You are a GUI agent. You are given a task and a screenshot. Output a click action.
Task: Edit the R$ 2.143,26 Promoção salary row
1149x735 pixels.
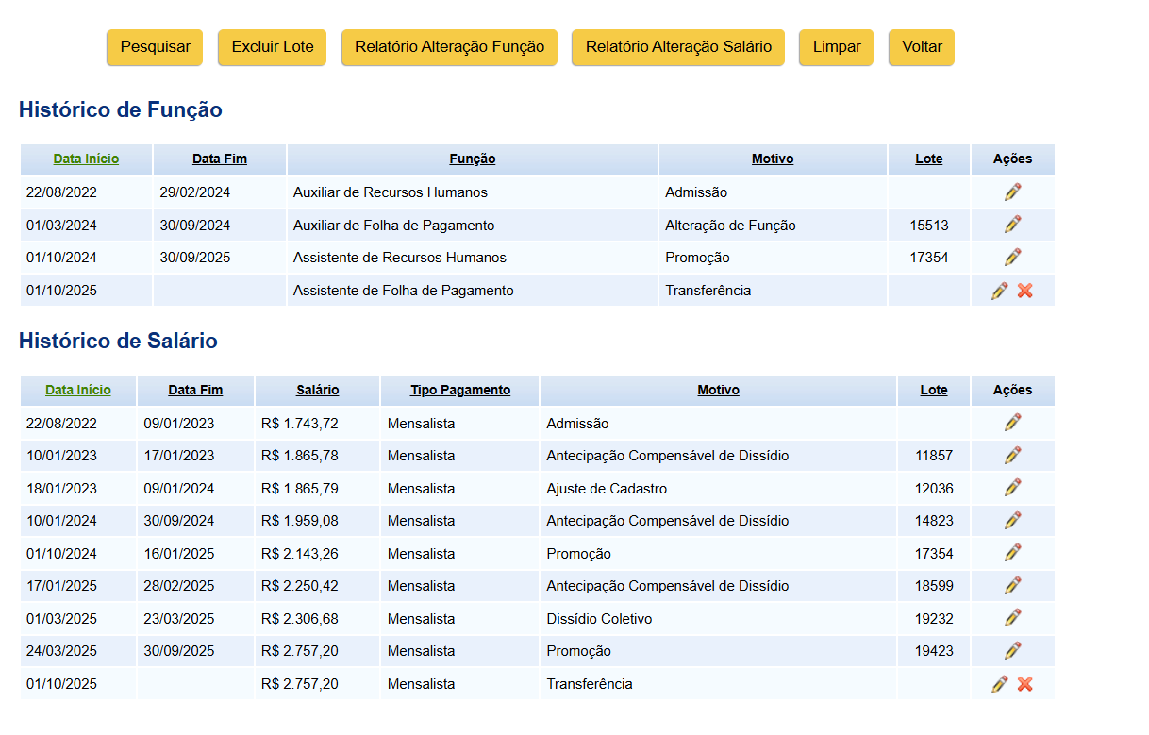1012,553
